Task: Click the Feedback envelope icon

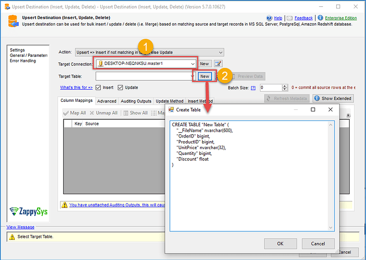Action: pyautogui.click(x=290, y=18)
